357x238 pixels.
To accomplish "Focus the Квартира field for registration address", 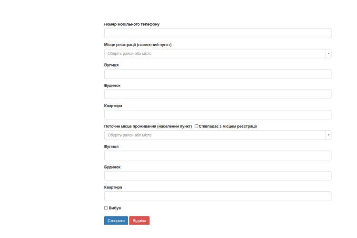I will point(218,115).
